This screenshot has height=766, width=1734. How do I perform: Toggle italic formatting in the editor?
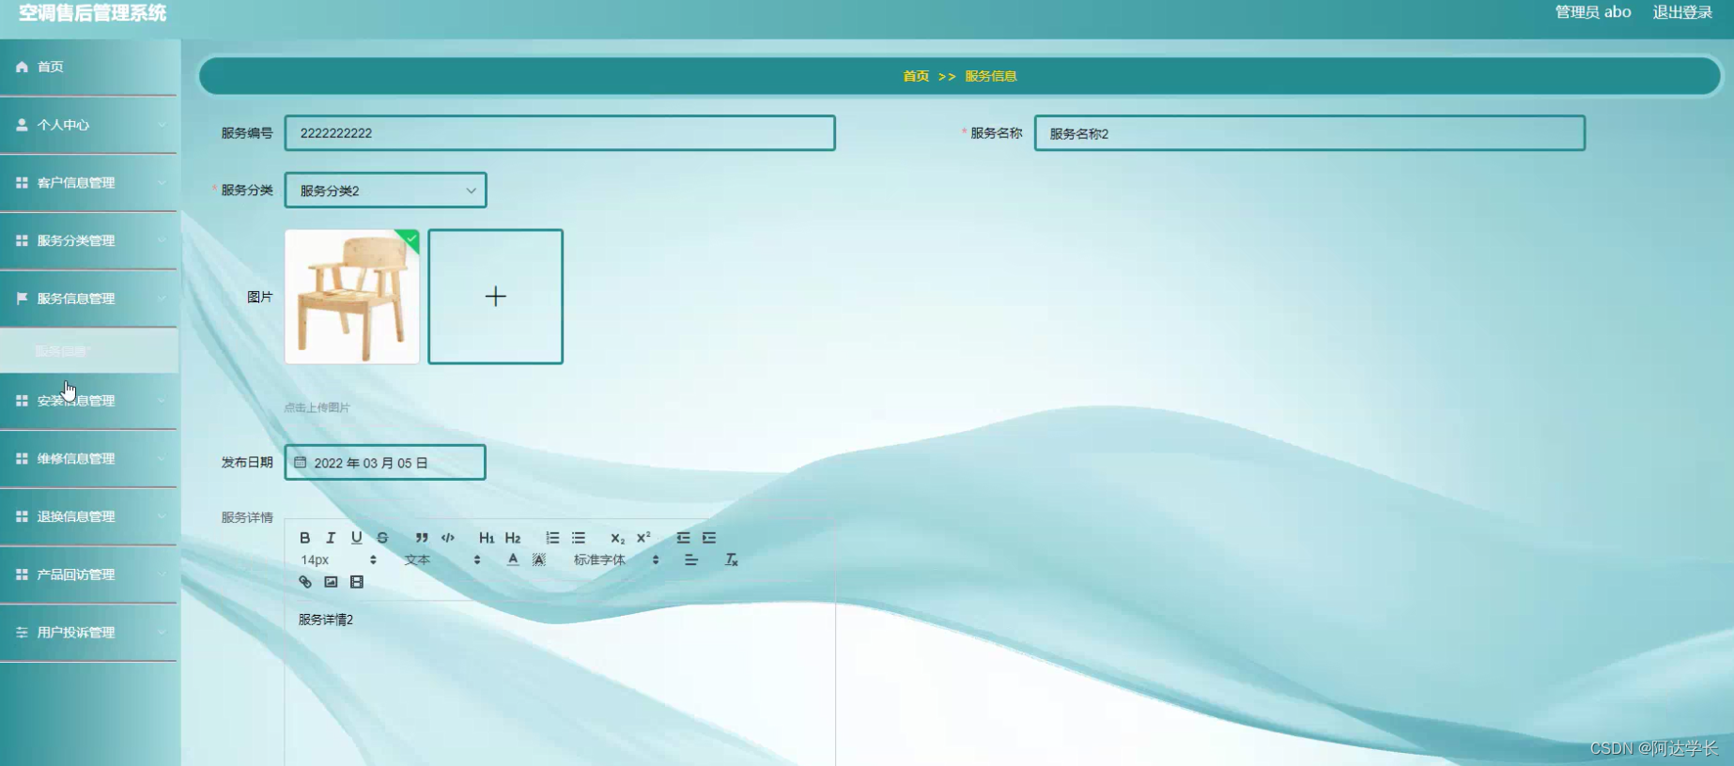pos(331,538)
